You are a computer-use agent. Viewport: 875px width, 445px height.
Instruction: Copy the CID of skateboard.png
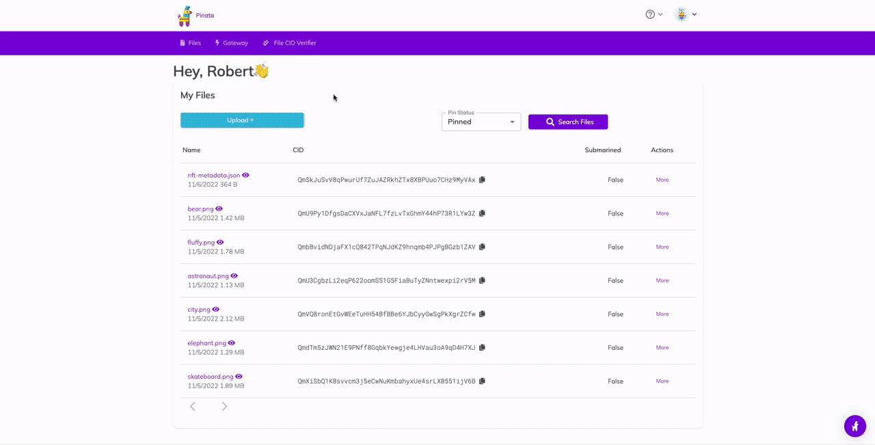tap(482, 381)
